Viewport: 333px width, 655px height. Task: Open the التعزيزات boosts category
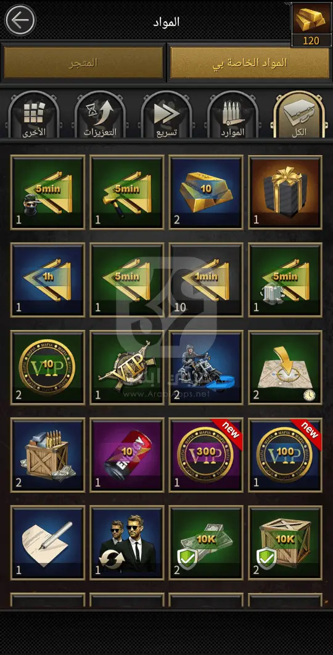click(101, 116)
